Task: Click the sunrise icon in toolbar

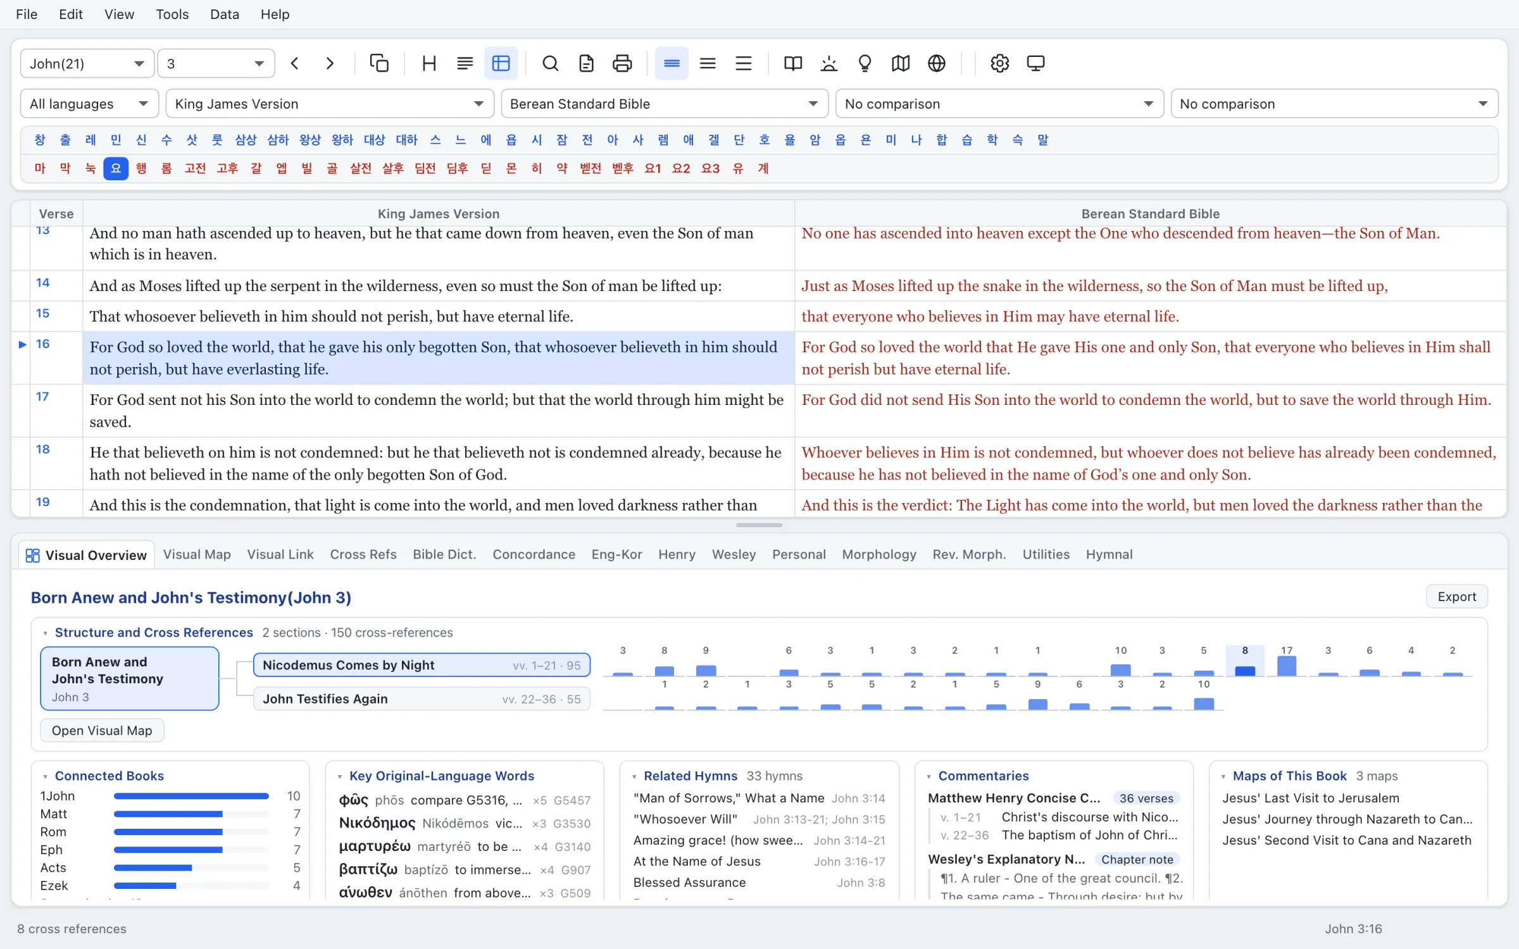Action: [829, 63]
